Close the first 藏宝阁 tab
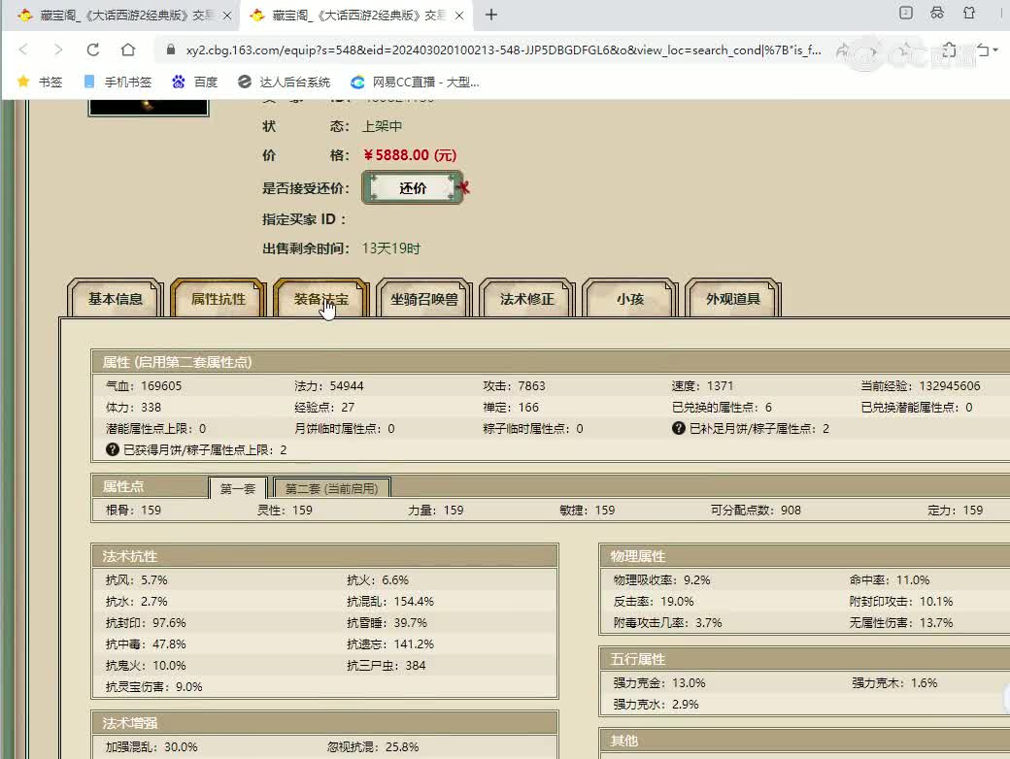The height and width of the screenshot is (759, 1010). [x=227, y=16]
